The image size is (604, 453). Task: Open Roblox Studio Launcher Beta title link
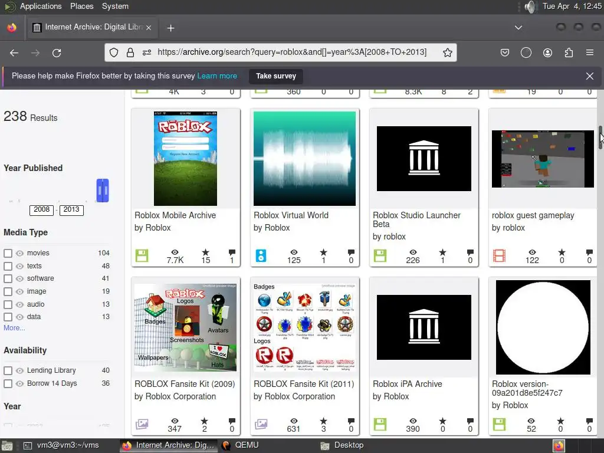pos(416,219)
